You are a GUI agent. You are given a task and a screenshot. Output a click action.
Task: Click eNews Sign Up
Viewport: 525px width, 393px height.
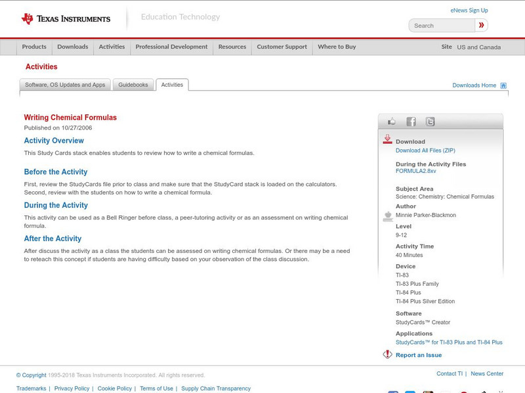pyautogui.click(x=469, y=10)
